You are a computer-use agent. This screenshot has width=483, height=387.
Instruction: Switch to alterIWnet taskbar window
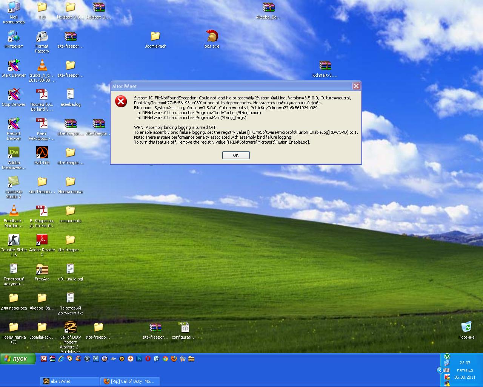70,381
